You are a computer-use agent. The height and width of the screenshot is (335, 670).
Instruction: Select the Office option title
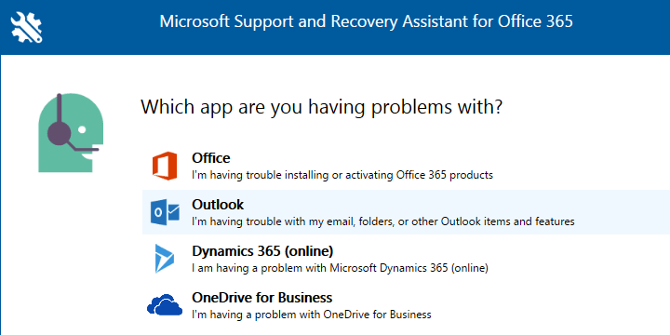click(211, 158)
